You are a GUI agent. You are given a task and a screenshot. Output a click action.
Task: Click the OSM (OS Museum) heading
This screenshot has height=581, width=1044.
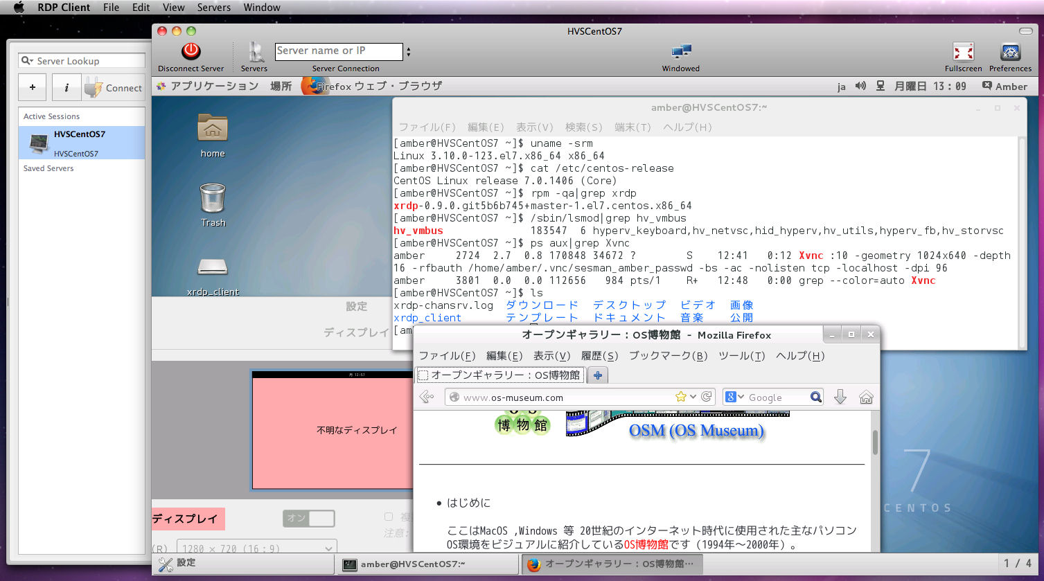coord(696,431)
